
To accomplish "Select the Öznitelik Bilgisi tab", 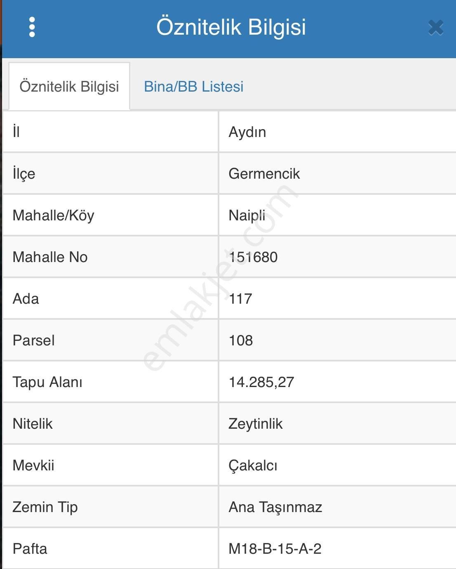I will [x=68, y=87].
